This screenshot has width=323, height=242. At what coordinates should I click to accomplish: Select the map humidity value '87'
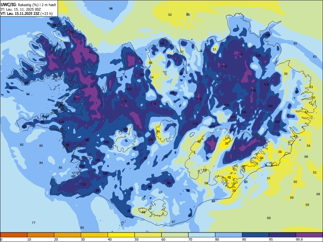coord(174,222)
